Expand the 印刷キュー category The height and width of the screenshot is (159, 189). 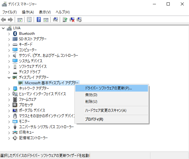point(9,133)
